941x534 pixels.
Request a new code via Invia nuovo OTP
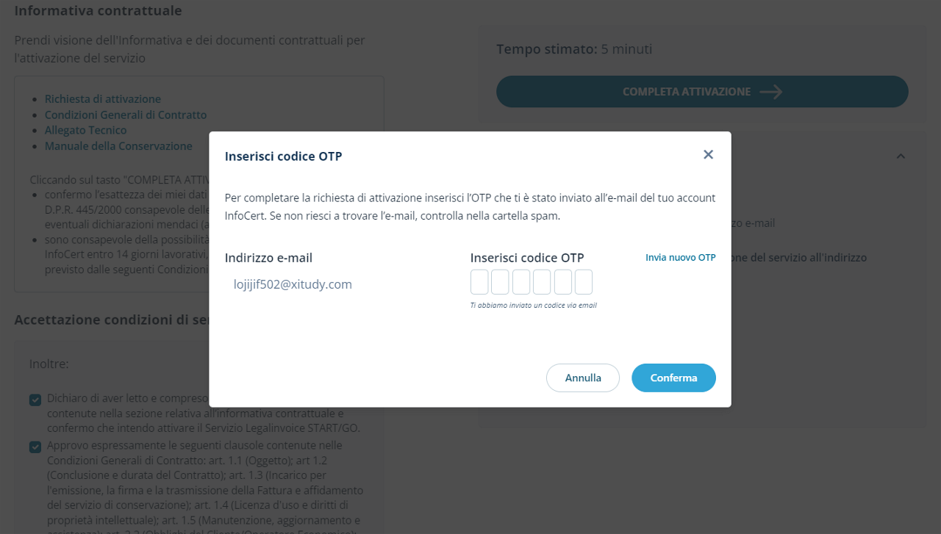point(680,258)
